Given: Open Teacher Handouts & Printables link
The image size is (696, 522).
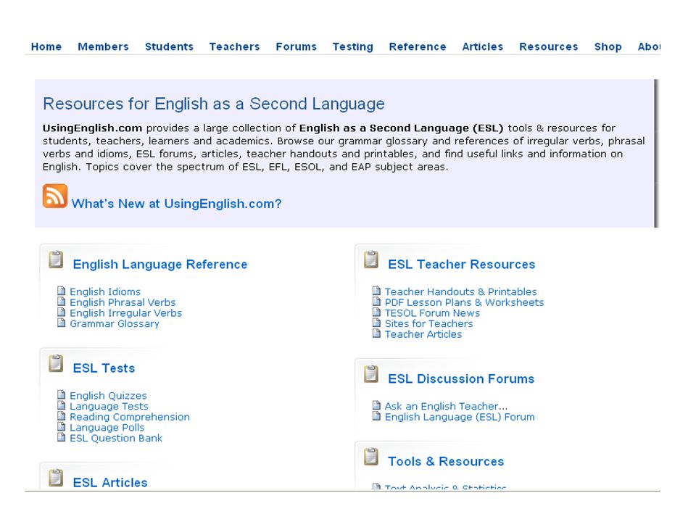Looking at the screenshot, I should tap(461, 291).
